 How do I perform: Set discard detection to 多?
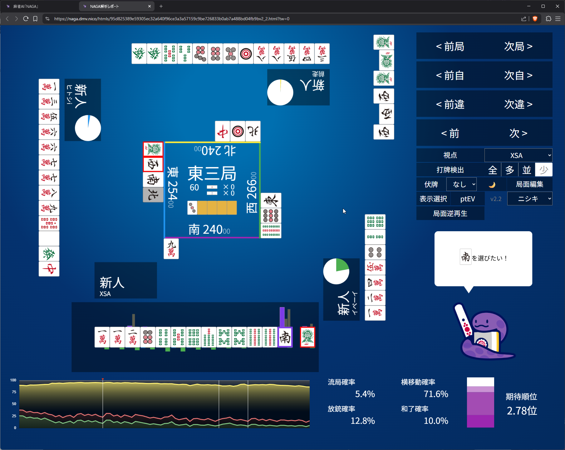(x=510, y=170)
